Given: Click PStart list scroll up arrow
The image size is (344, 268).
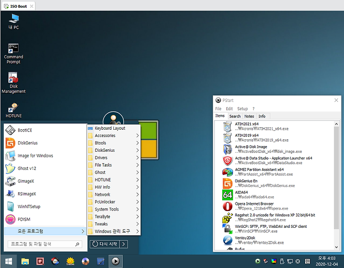Looking at the screenshot, I should pos(336,124).
